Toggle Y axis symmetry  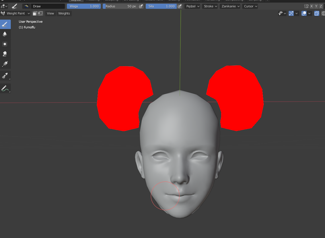click(x=316, y=6)
